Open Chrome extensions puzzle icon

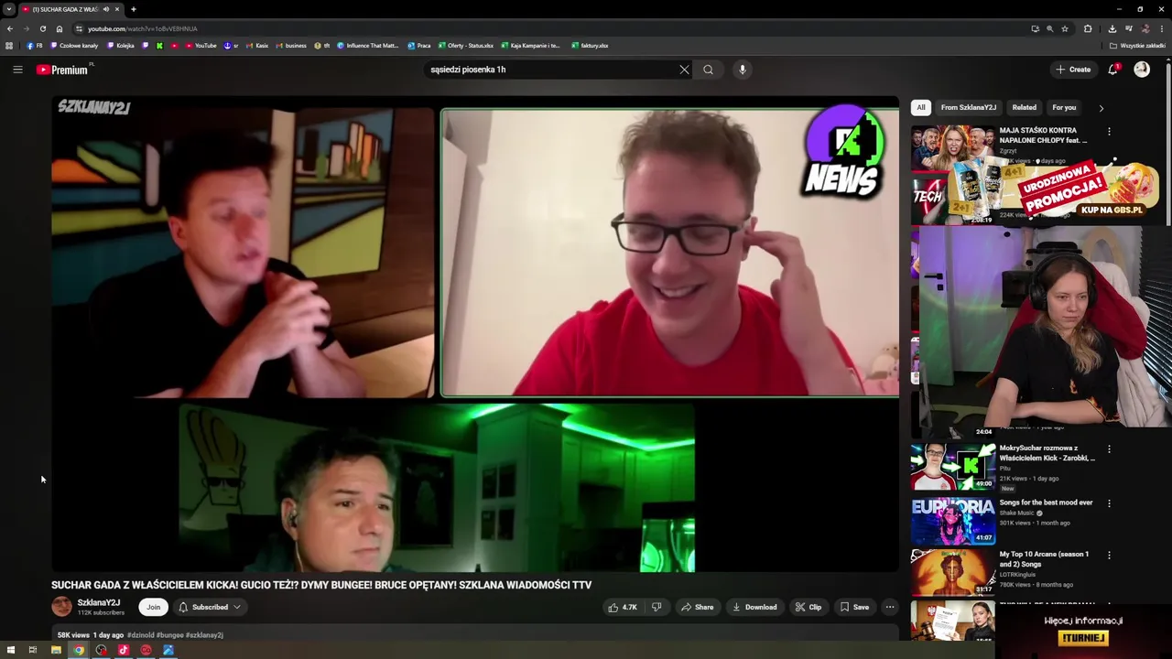[x=1088, y=28]
